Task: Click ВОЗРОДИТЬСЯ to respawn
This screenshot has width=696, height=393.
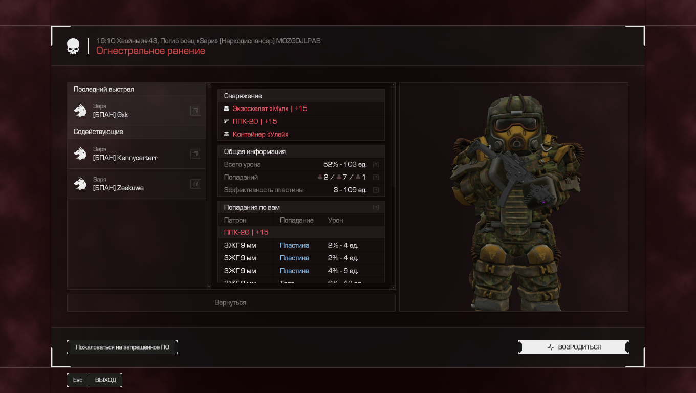Action: pos(573,347)
